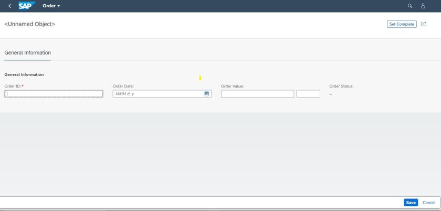Click the bold 'General Information' section heading
This screenshot has width=441, height=211.
click(x=24, y=75)
